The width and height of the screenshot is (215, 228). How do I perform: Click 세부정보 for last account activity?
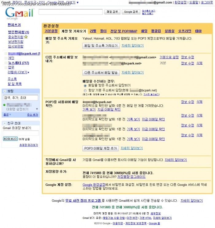click(155, 213)
